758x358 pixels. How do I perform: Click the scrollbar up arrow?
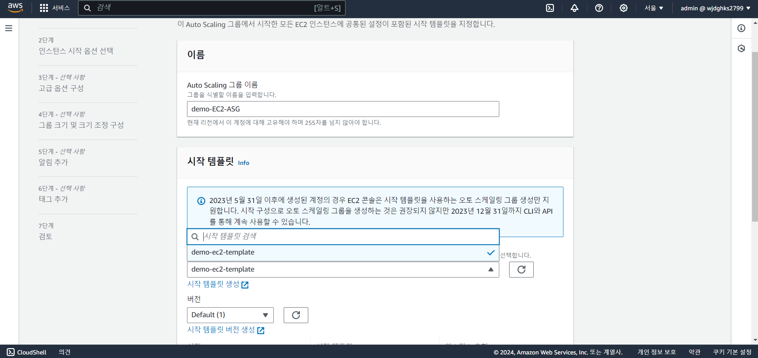tap(755, 23)
